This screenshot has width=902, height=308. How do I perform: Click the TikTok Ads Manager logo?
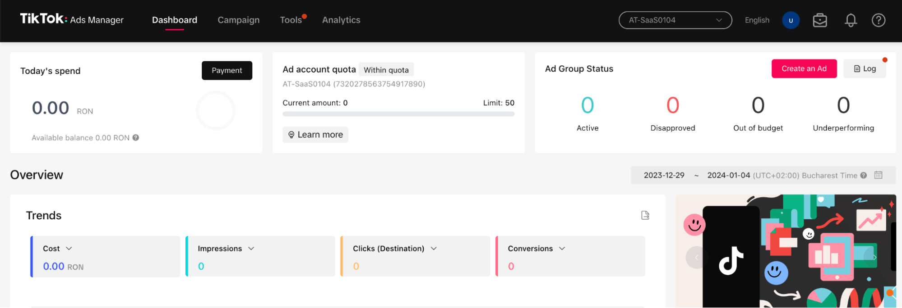tap(72, 19)
